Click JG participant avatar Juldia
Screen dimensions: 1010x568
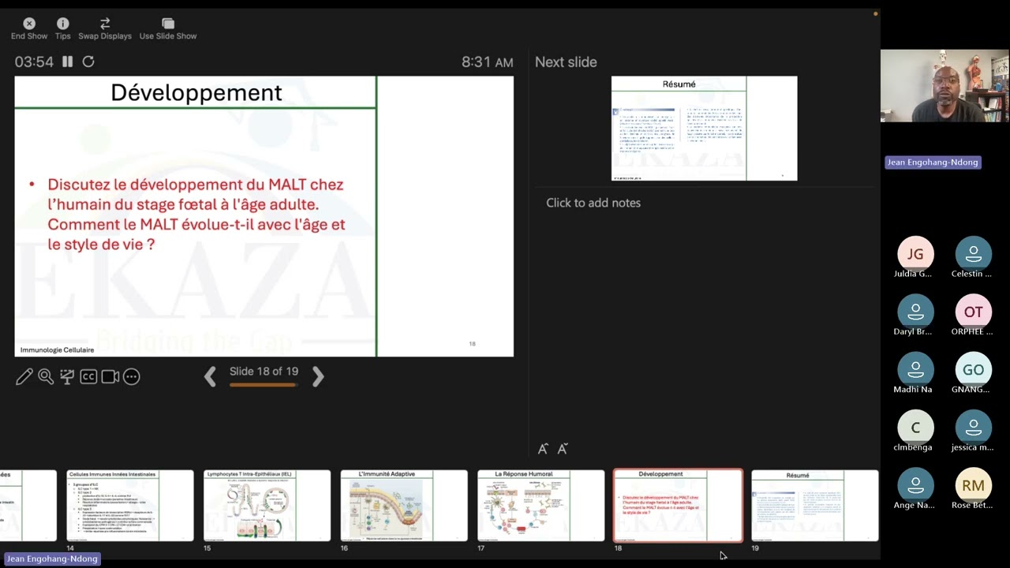[915, 254]
